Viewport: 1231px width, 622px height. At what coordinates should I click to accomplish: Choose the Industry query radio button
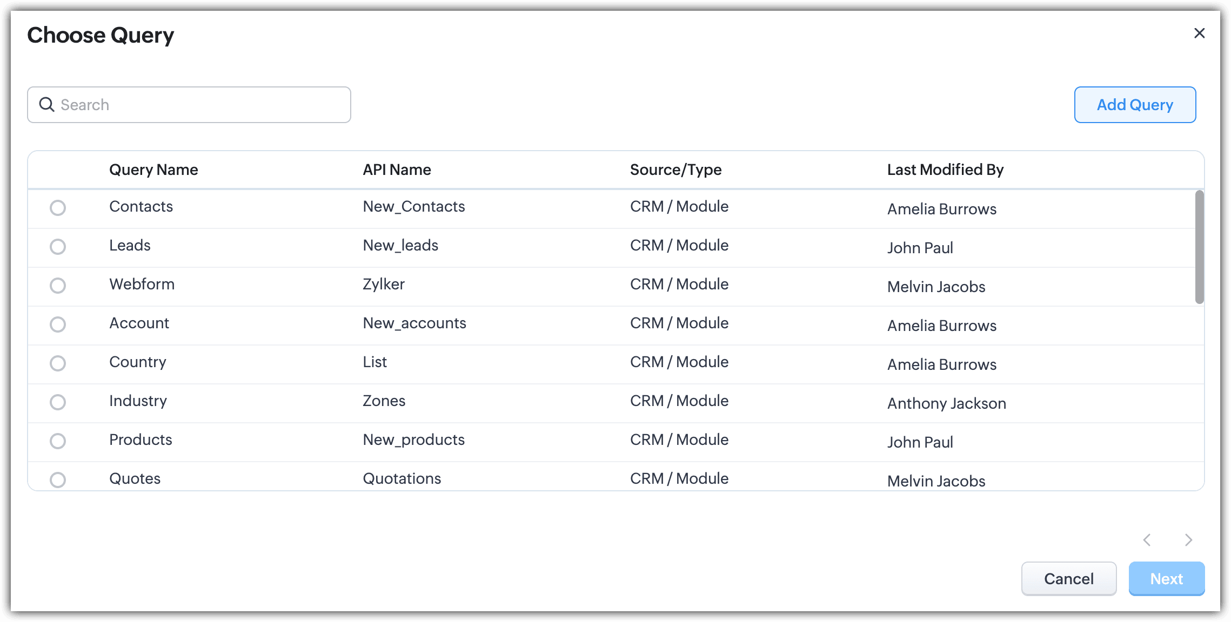pos(58,402)
